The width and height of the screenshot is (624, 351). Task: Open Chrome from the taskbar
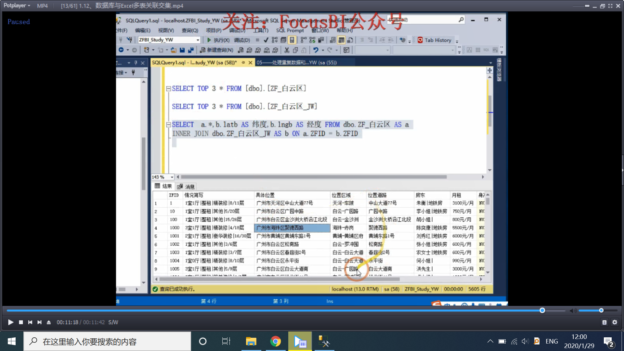[275, 341]
